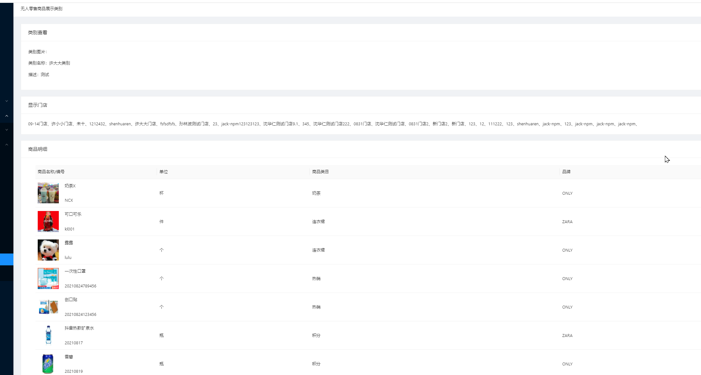
Task: Click ONLY brand in 奶茶X row
Action: (x=567, y=193)
